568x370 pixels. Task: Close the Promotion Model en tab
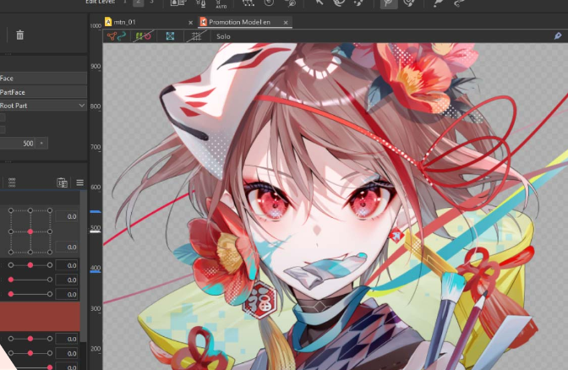coord(286,23)
